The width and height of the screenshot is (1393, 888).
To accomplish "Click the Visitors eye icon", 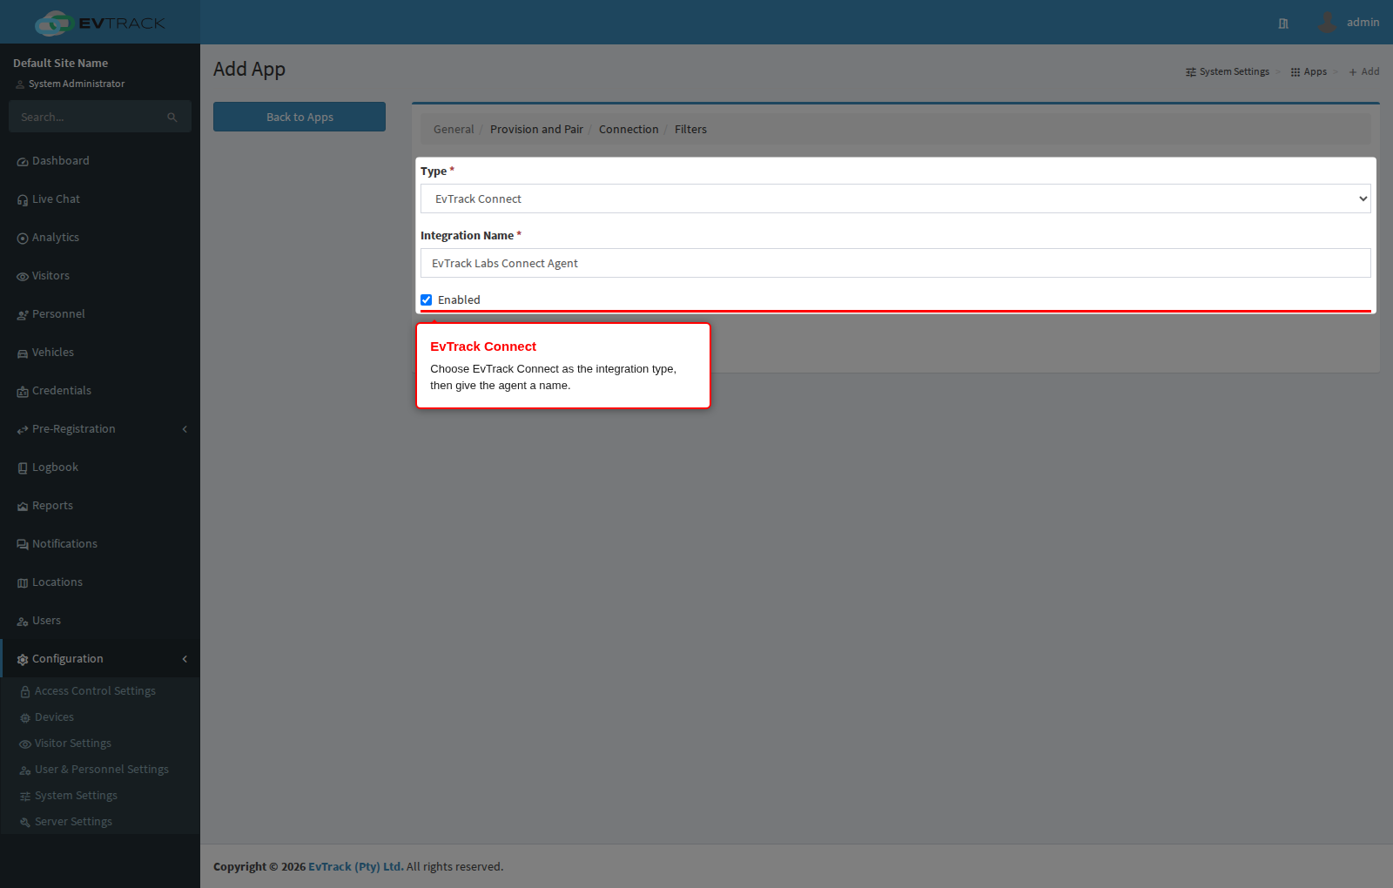I will (x=23, y=277).
